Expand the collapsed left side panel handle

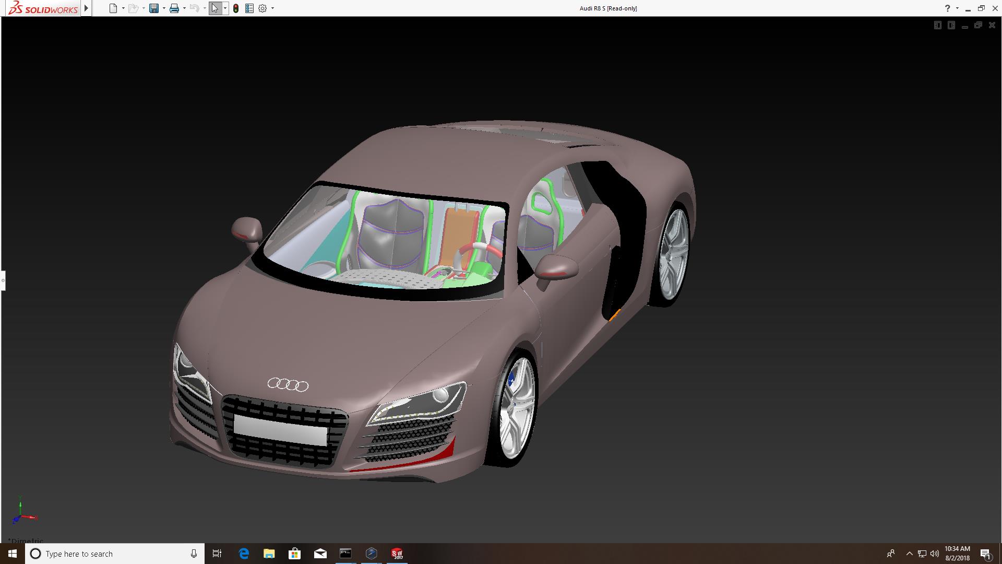point(3,280)
